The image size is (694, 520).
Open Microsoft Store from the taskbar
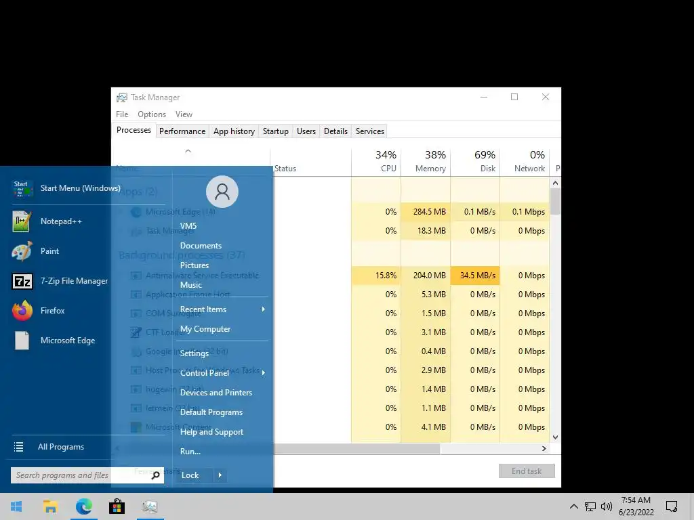(117, 506)
